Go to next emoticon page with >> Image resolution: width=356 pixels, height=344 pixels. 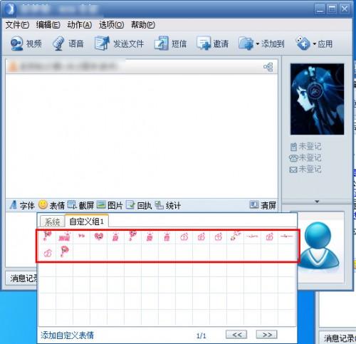pyautogui.click(x=267, y=335)
